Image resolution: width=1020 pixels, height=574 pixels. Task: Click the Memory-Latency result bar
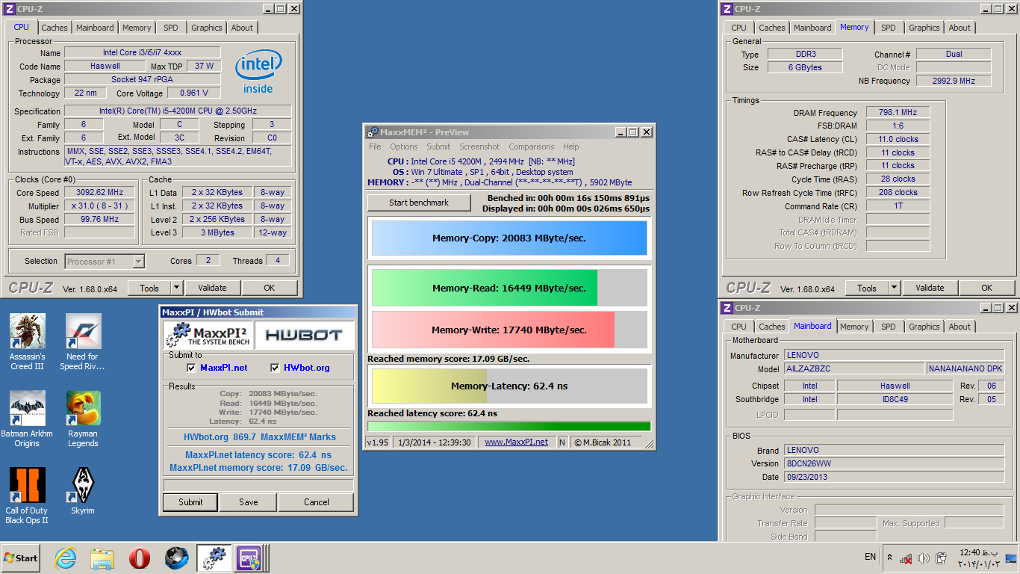pos(509,386)
